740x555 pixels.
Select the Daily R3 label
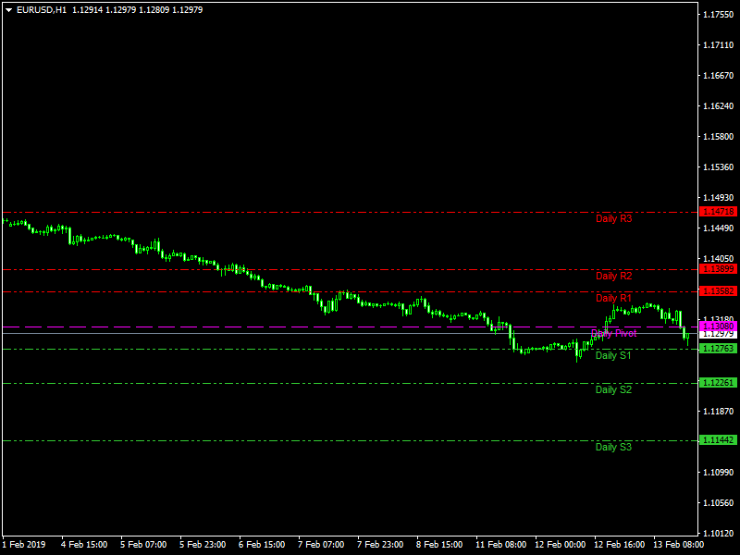(x=613, y=219)
